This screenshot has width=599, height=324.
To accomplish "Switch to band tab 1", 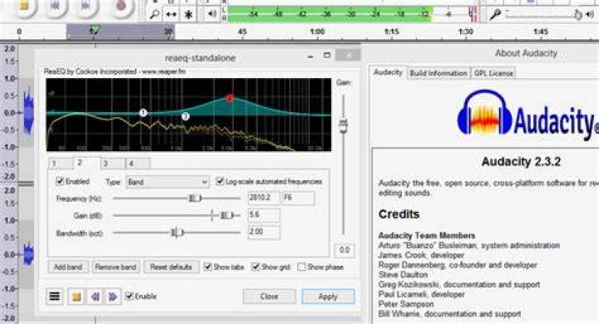I will tap(61, 164).
